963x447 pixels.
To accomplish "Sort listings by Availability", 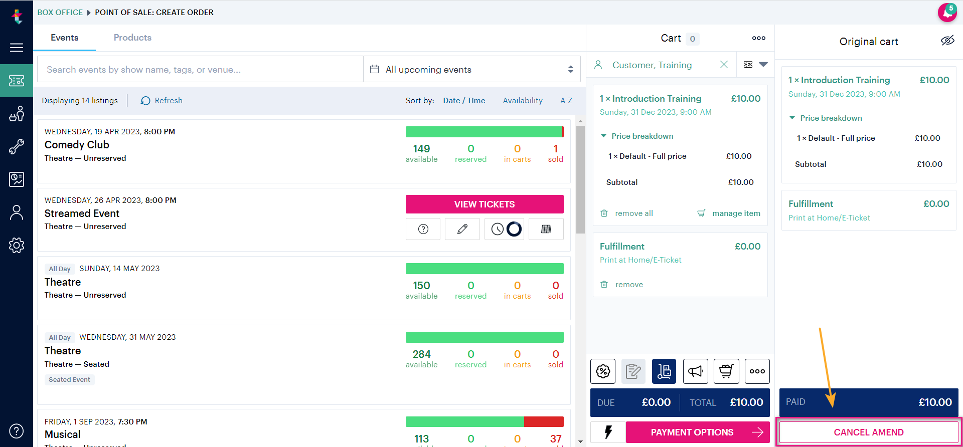I will [x=523, y=101].
